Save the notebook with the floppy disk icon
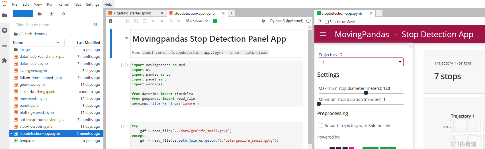The width and height of the screenshot is (485, 149). (110, 21)
